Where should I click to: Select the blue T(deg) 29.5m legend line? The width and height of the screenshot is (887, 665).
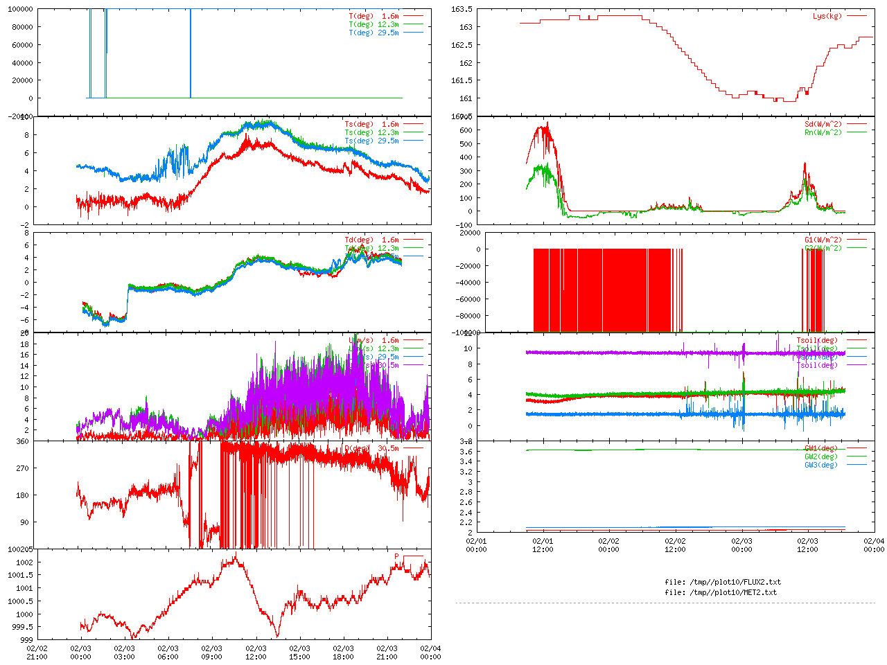click(413, 33)
